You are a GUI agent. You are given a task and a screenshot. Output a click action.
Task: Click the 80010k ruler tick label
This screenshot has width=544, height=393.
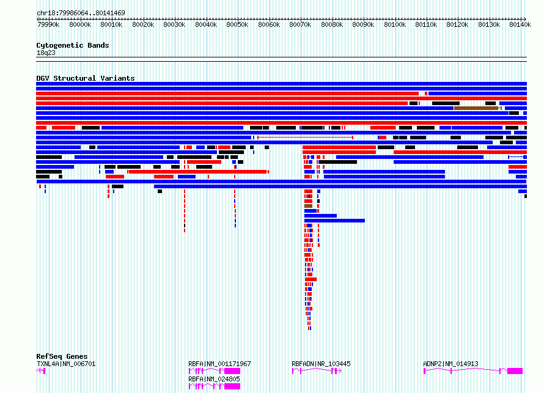tap(111, 24)
